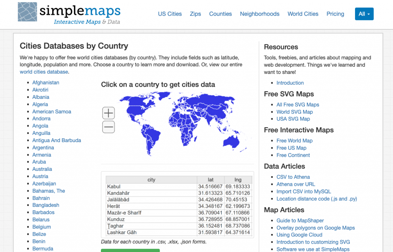The image size is (393, 252).
Task: Read the CSV to Athena article
Action: [x=293, y=177]
